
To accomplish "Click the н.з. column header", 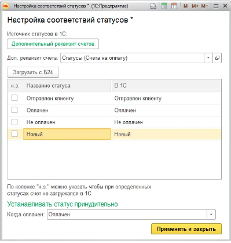I will point(15,86).
